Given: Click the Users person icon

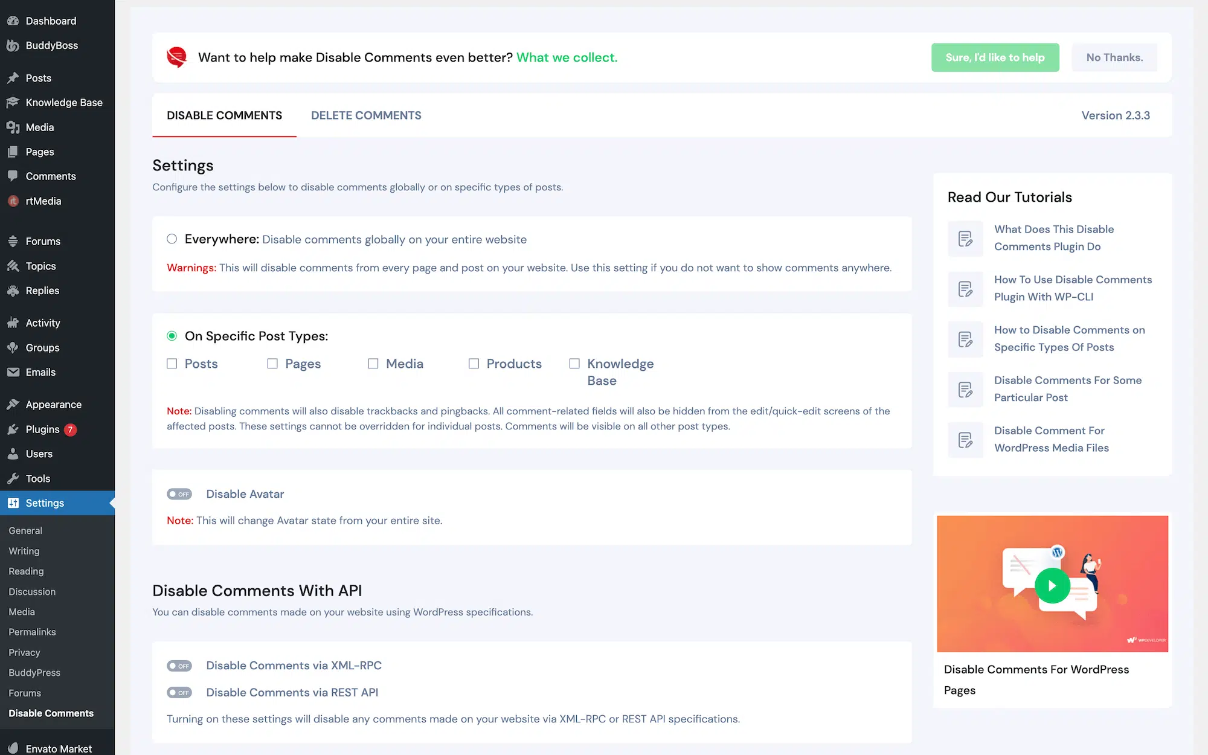Looking at the screenshot, I should 13,454.
